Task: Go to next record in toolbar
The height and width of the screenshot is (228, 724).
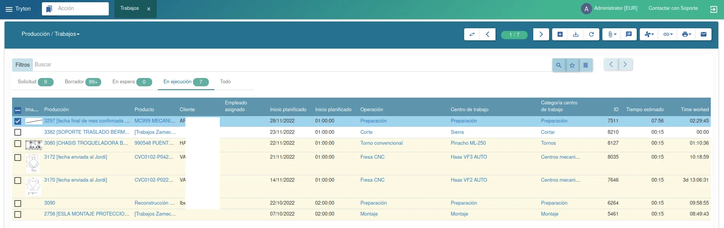Action: pos(541,34)
